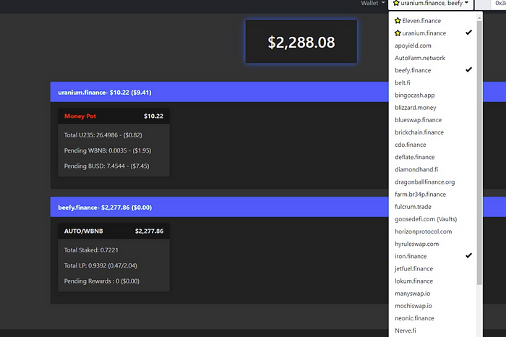Click the $2,277.86 AUTO/WBNB card value
Viewport: 506px width, 337px height.
[149, 231]
